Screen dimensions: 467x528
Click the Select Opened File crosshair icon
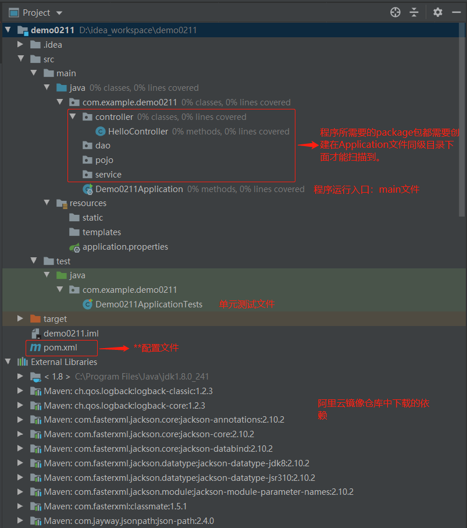coord(395,12)
